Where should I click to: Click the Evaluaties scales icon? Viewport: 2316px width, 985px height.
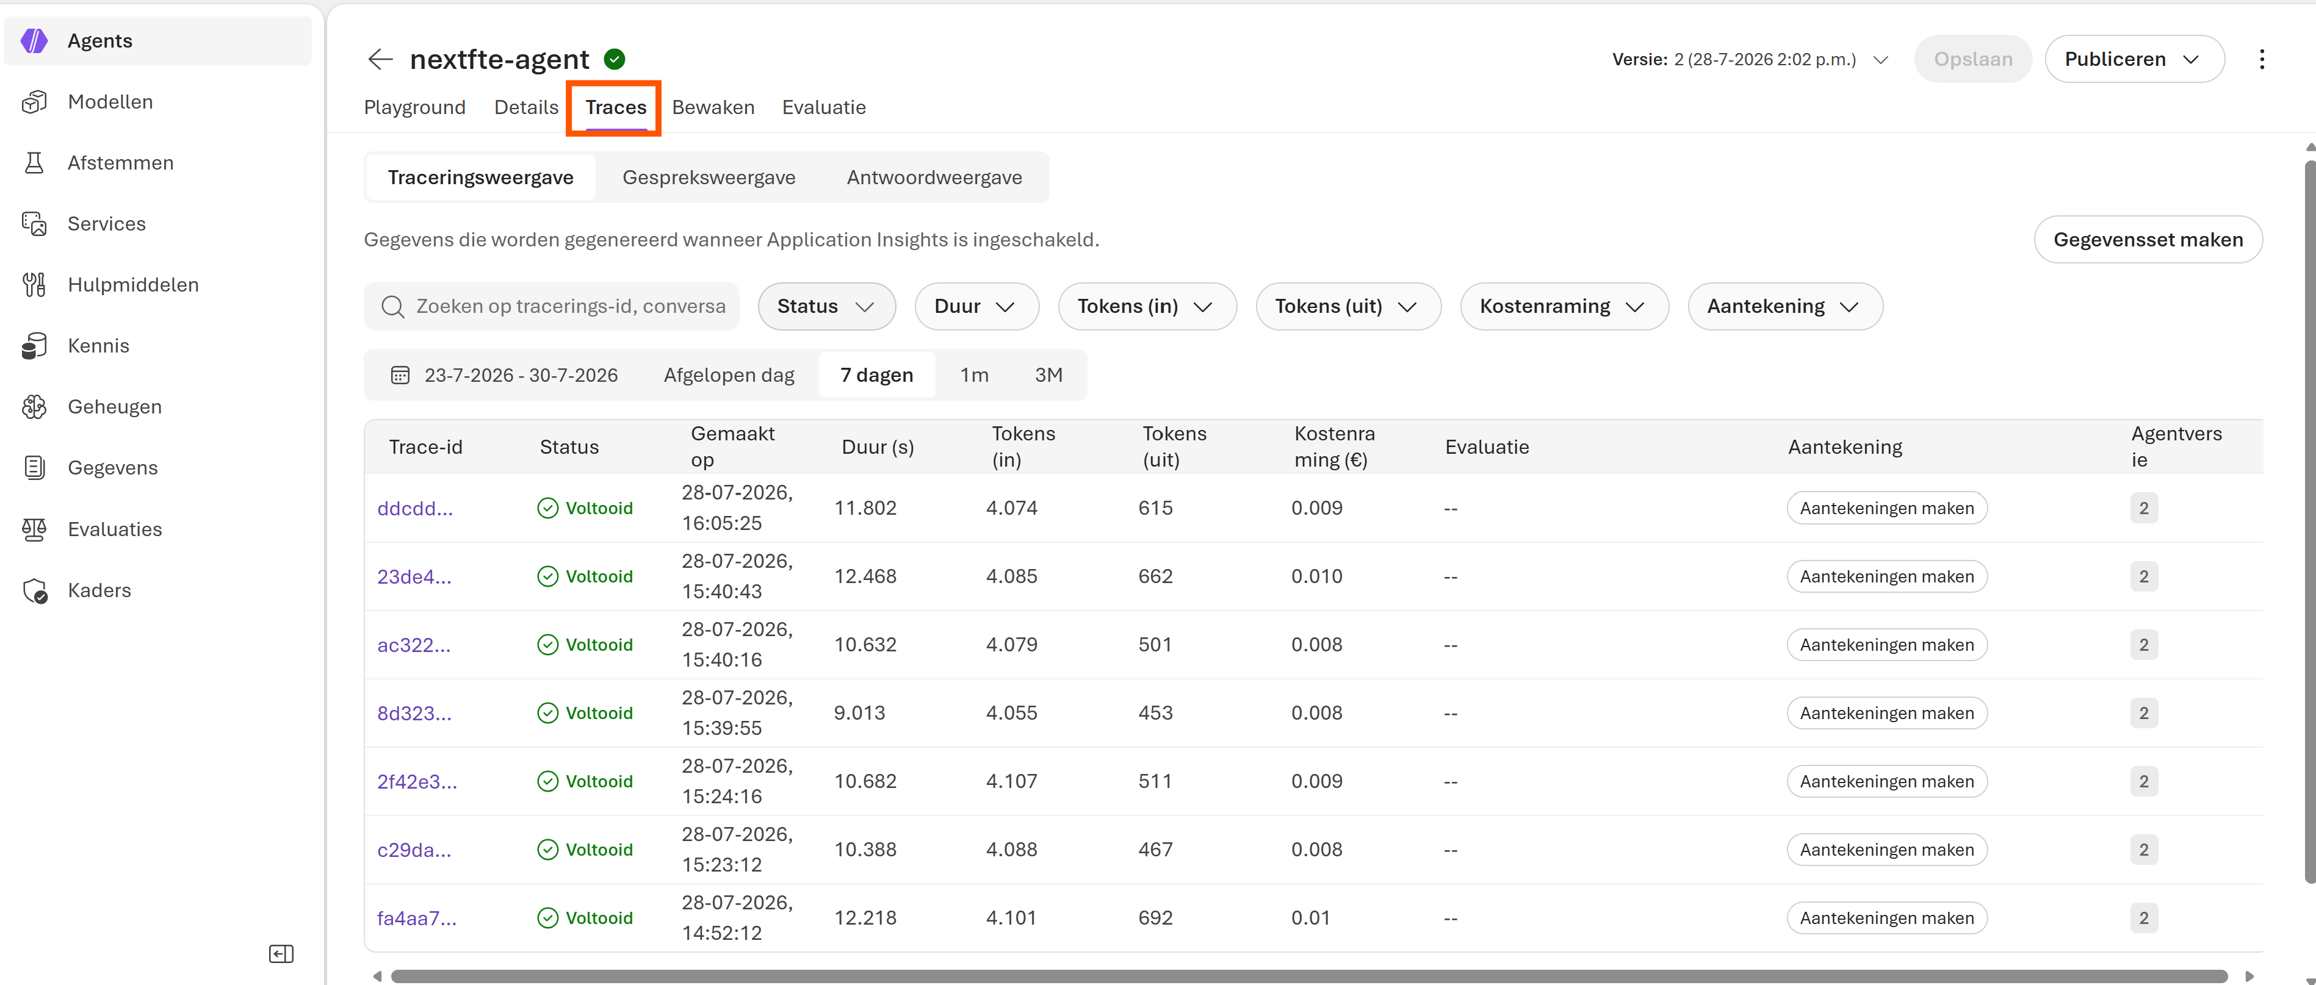coord(34,529)
